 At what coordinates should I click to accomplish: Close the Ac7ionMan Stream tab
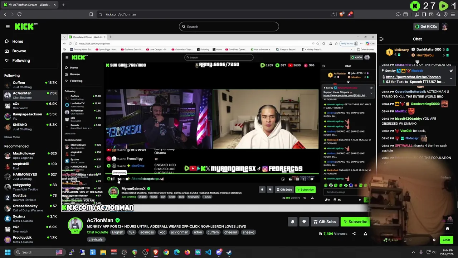click(x=54, y=5)
